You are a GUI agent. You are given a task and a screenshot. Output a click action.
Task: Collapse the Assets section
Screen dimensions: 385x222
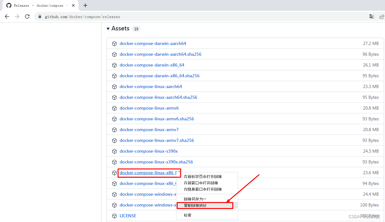[108, 29]
